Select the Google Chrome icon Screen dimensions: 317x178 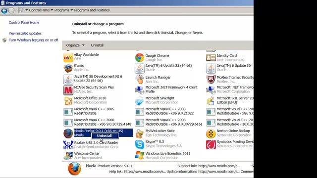point(140,58)
